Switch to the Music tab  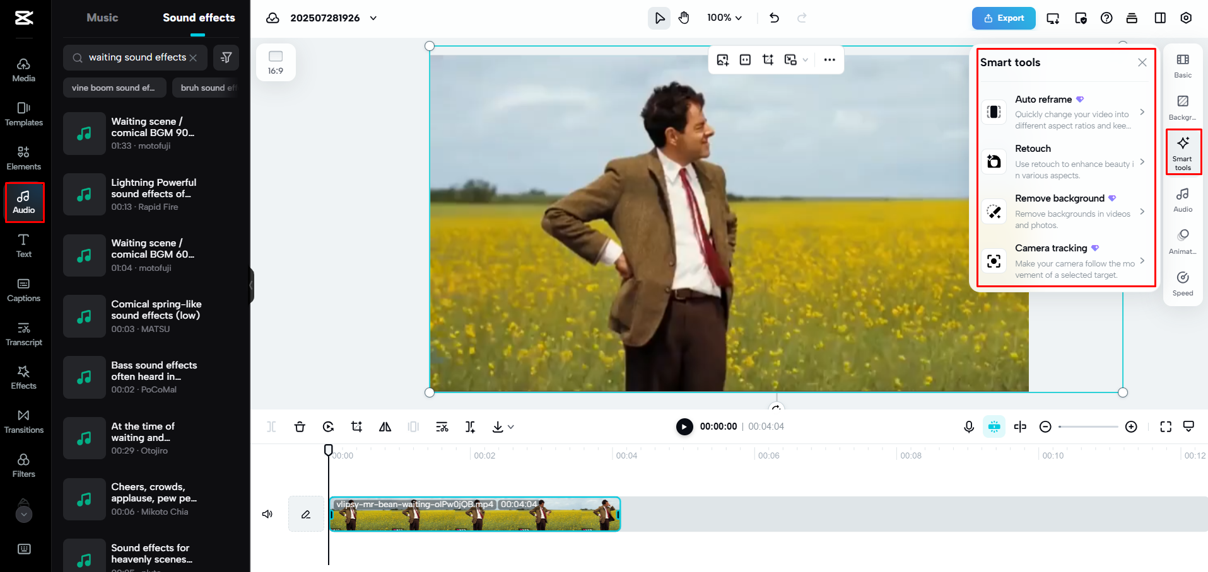102,18
